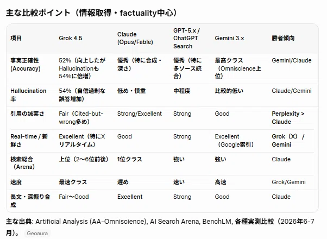This screenshot has width=327, height=239.
Task: Click the Real-time / 新鮮さ row label
Action: 29,140
